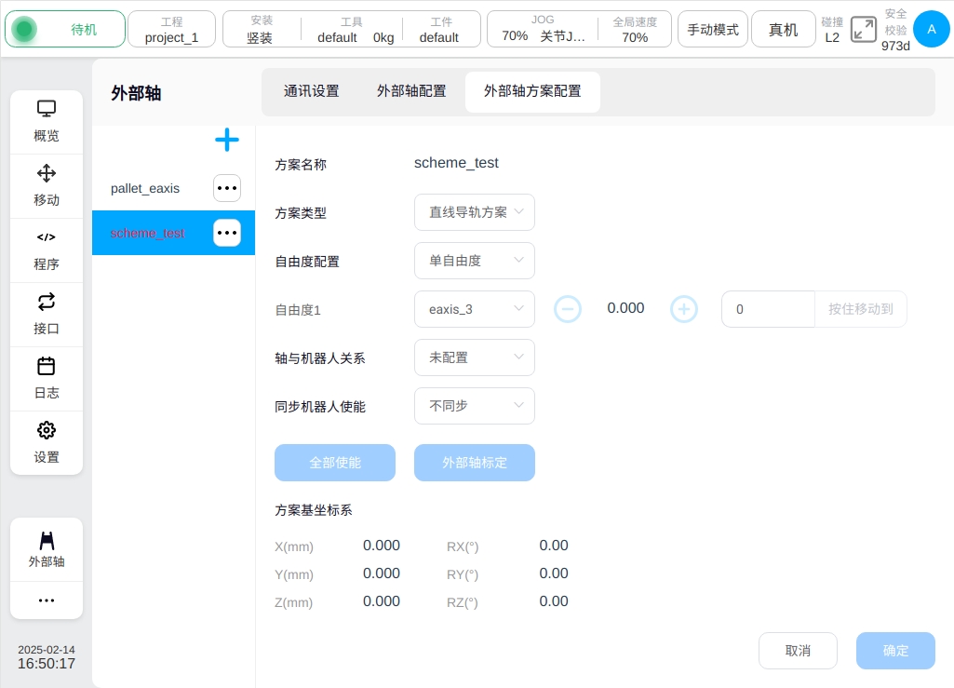The width and height of the screenshot is (954, 688).
Task: Open the 碰撞 L2 collision level setting
Action: tap(832, 29)
